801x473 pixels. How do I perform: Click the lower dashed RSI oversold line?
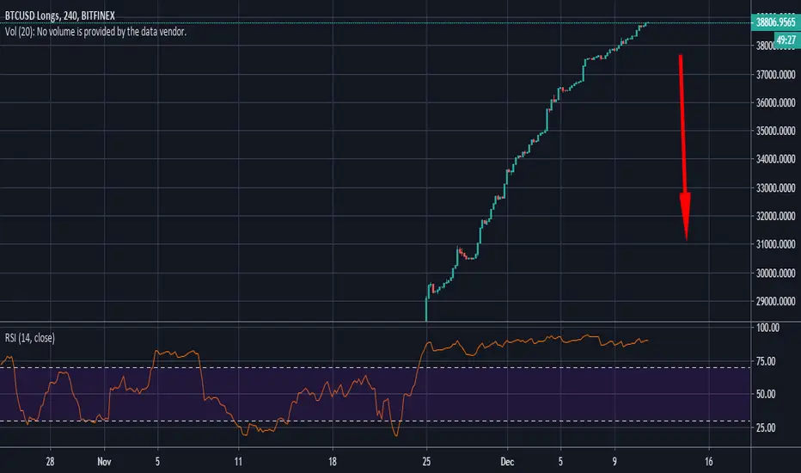376,421
